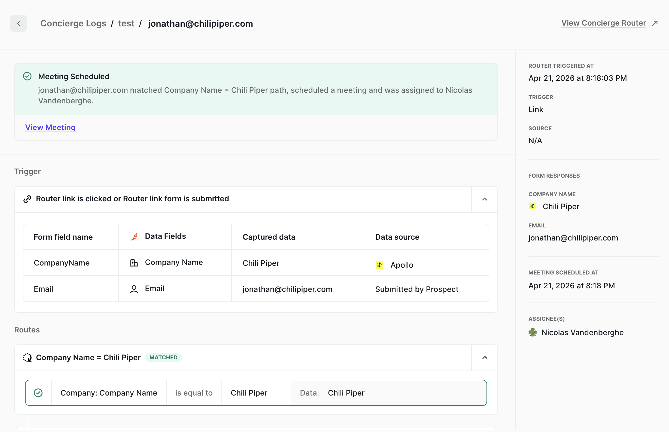Click the clover avatar beside Nicolas Vandenberghe
The image size is (669, 432).
click(532, 332)
